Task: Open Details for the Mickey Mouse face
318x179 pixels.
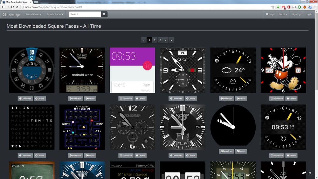Action: [x=291, y=99]
